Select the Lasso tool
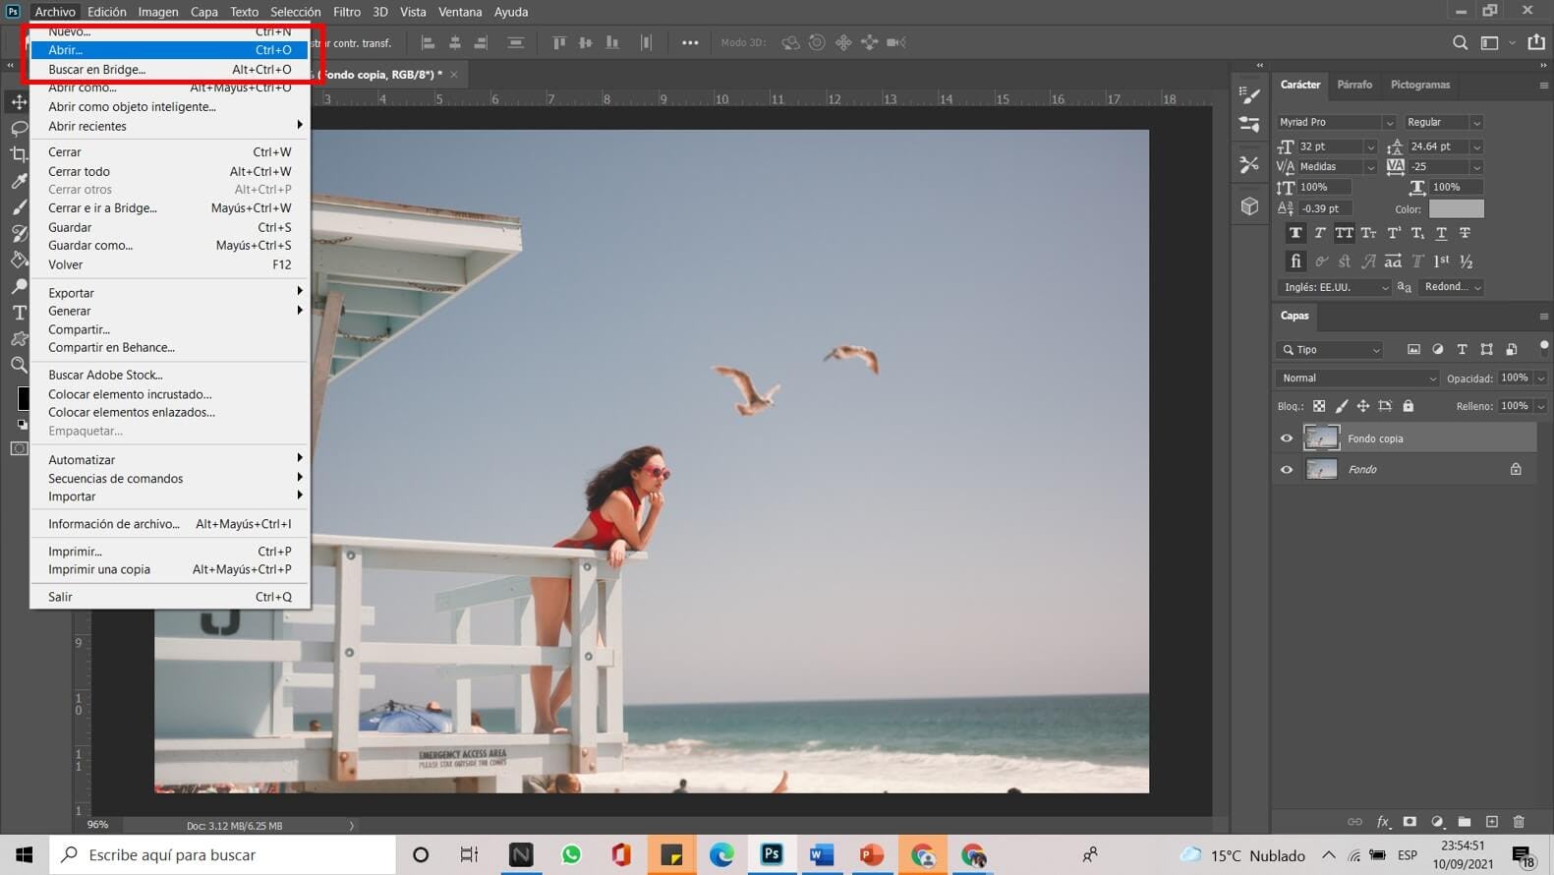 point(19,129)
